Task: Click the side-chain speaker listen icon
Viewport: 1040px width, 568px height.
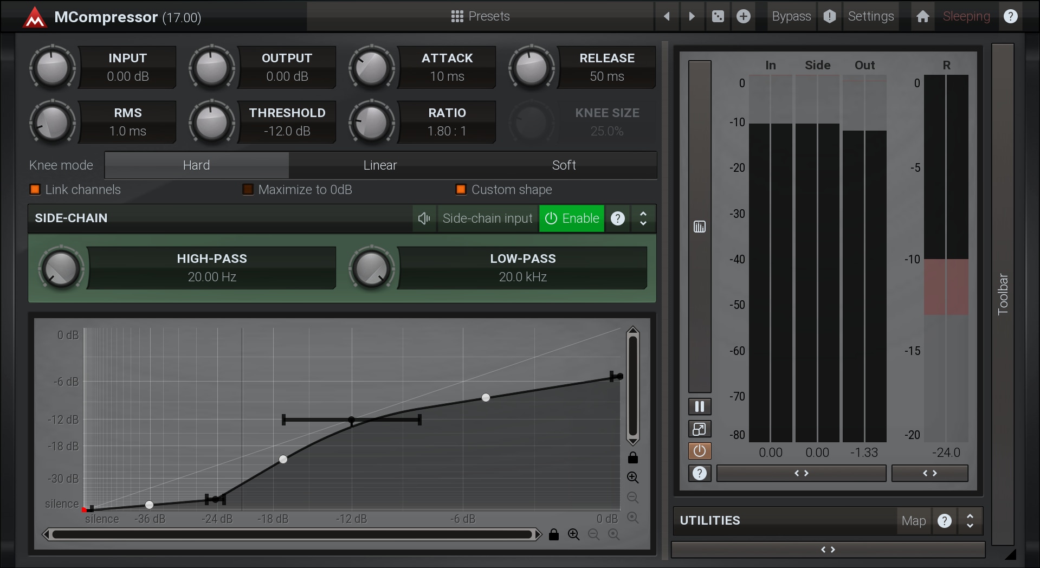Action: 424,218
